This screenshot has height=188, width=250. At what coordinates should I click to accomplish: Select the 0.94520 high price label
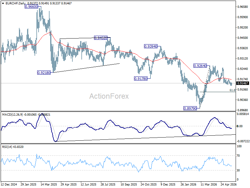coord(101,38)
